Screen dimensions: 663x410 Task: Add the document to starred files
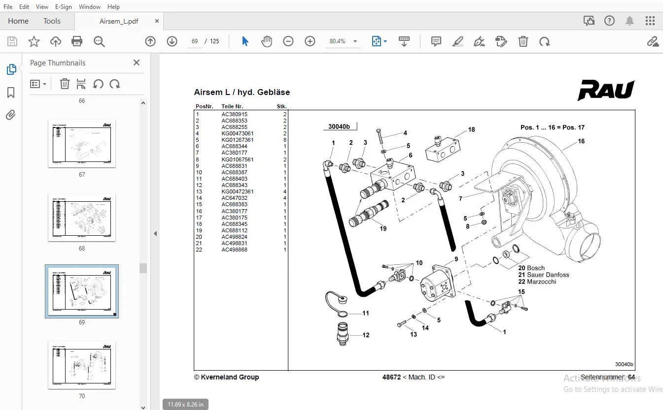click(34, 41)
